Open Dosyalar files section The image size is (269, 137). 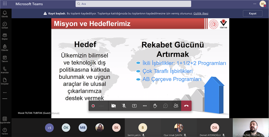point(5,81)
